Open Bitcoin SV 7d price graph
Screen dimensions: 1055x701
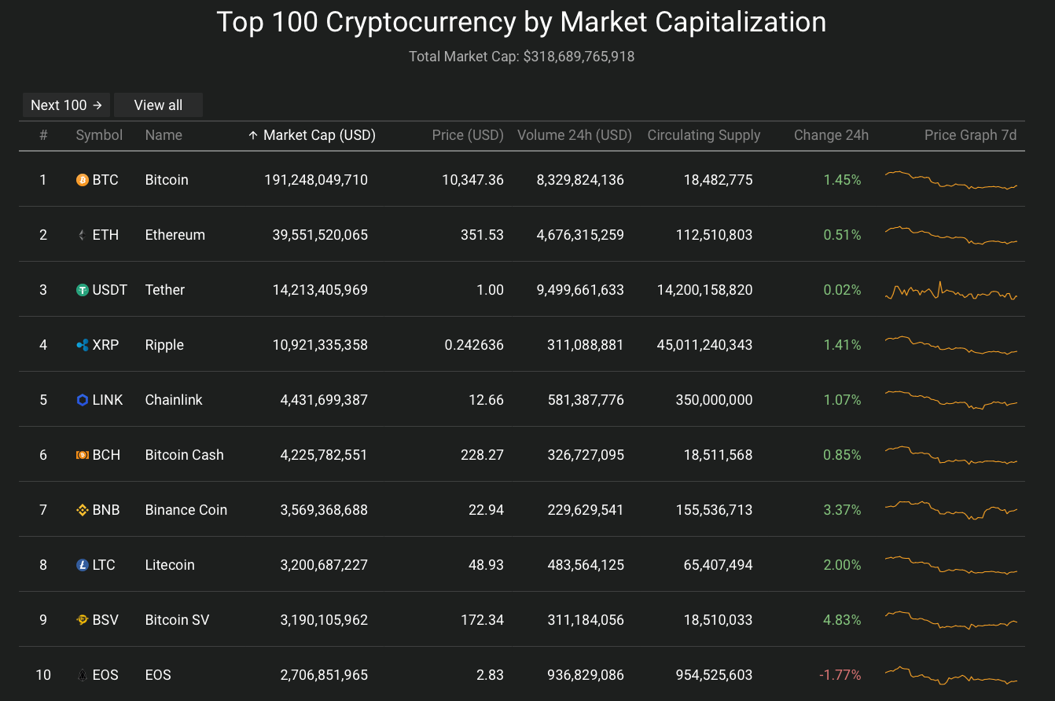point(951,620)
